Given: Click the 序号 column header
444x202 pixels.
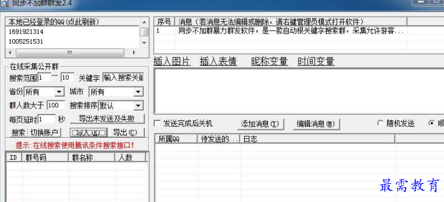Looking at the screenshot, I should [164, 22].
